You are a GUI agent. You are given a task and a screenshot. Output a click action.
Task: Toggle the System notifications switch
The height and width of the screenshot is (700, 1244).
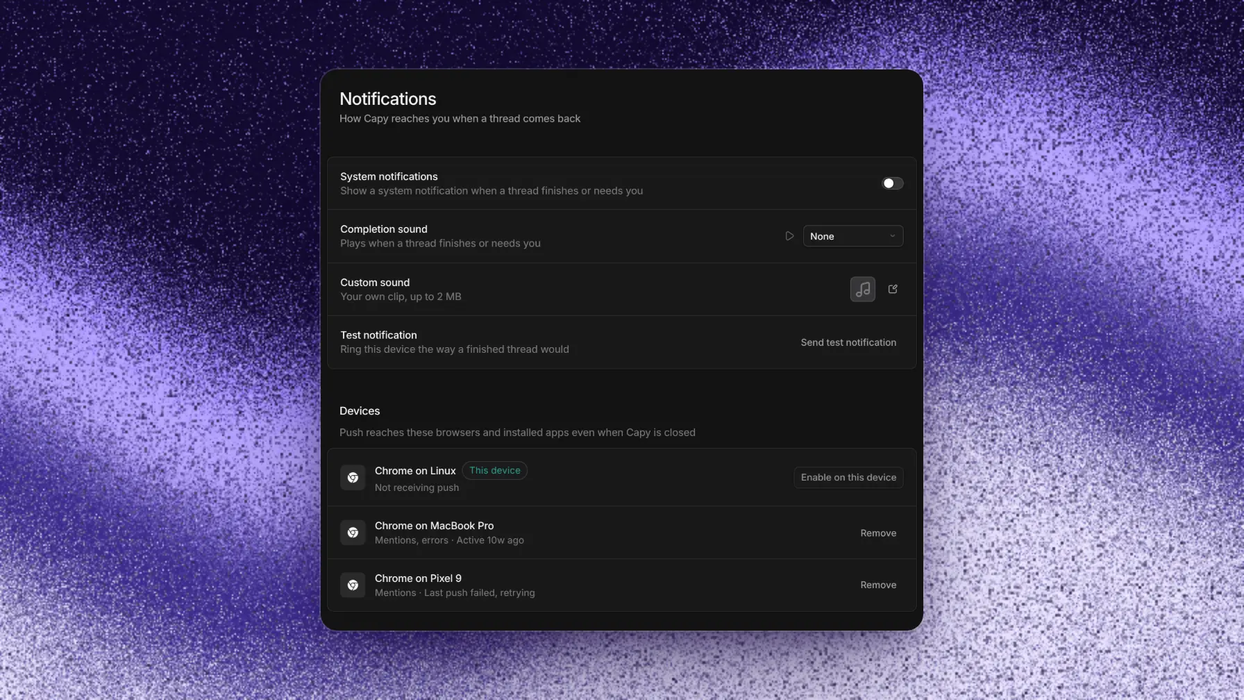pyautogui.click(x=892, y=183)
